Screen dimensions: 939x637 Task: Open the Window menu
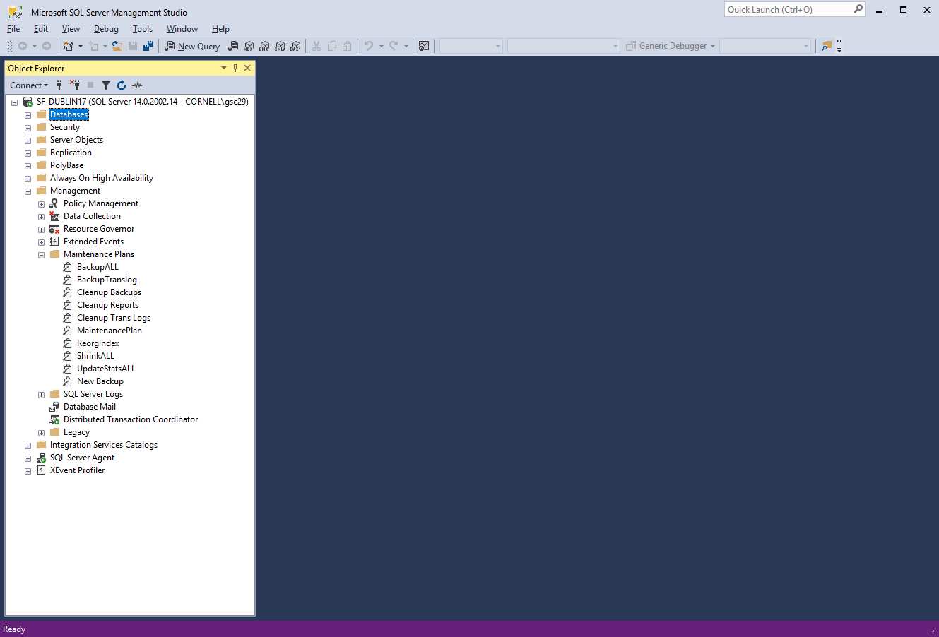(182, 29)
